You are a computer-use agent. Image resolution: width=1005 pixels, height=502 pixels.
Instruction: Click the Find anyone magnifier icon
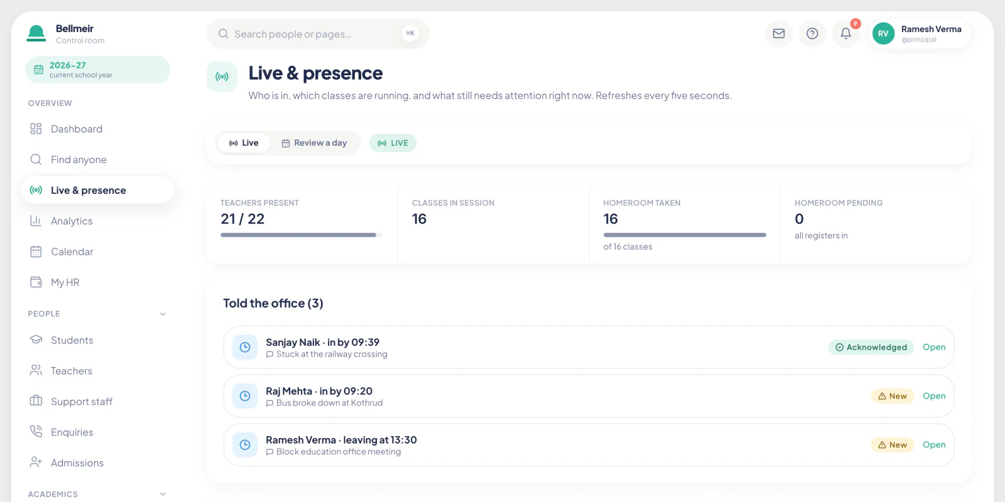click(36, 159)
